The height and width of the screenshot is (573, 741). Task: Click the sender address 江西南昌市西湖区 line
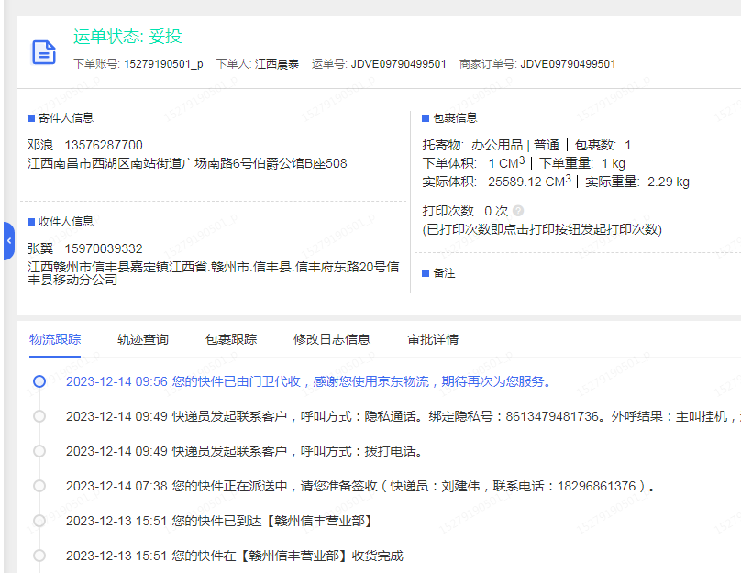187,163
